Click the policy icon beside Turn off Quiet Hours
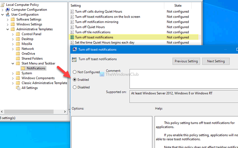Image resolution: width=238 pixels, height=148 pixels. point(72,27)
